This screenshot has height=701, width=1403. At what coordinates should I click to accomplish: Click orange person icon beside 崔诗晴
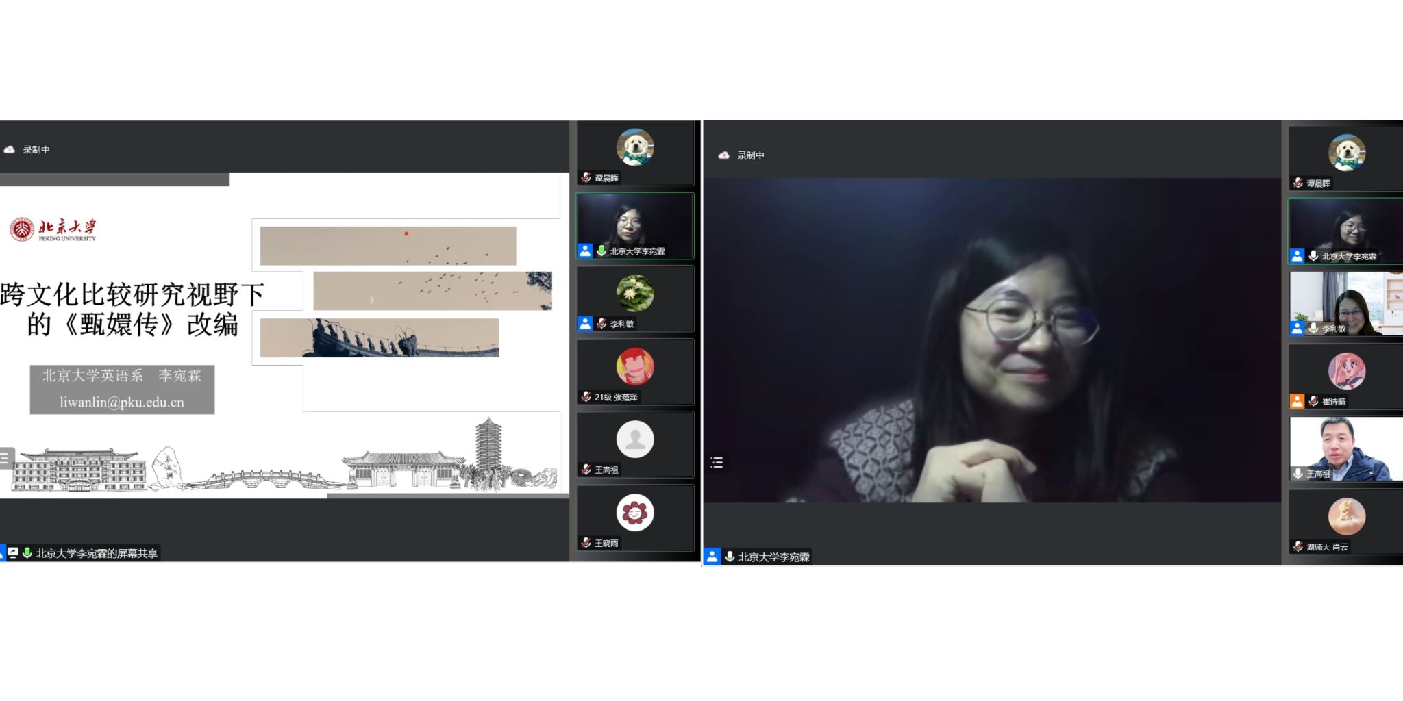1297,401
